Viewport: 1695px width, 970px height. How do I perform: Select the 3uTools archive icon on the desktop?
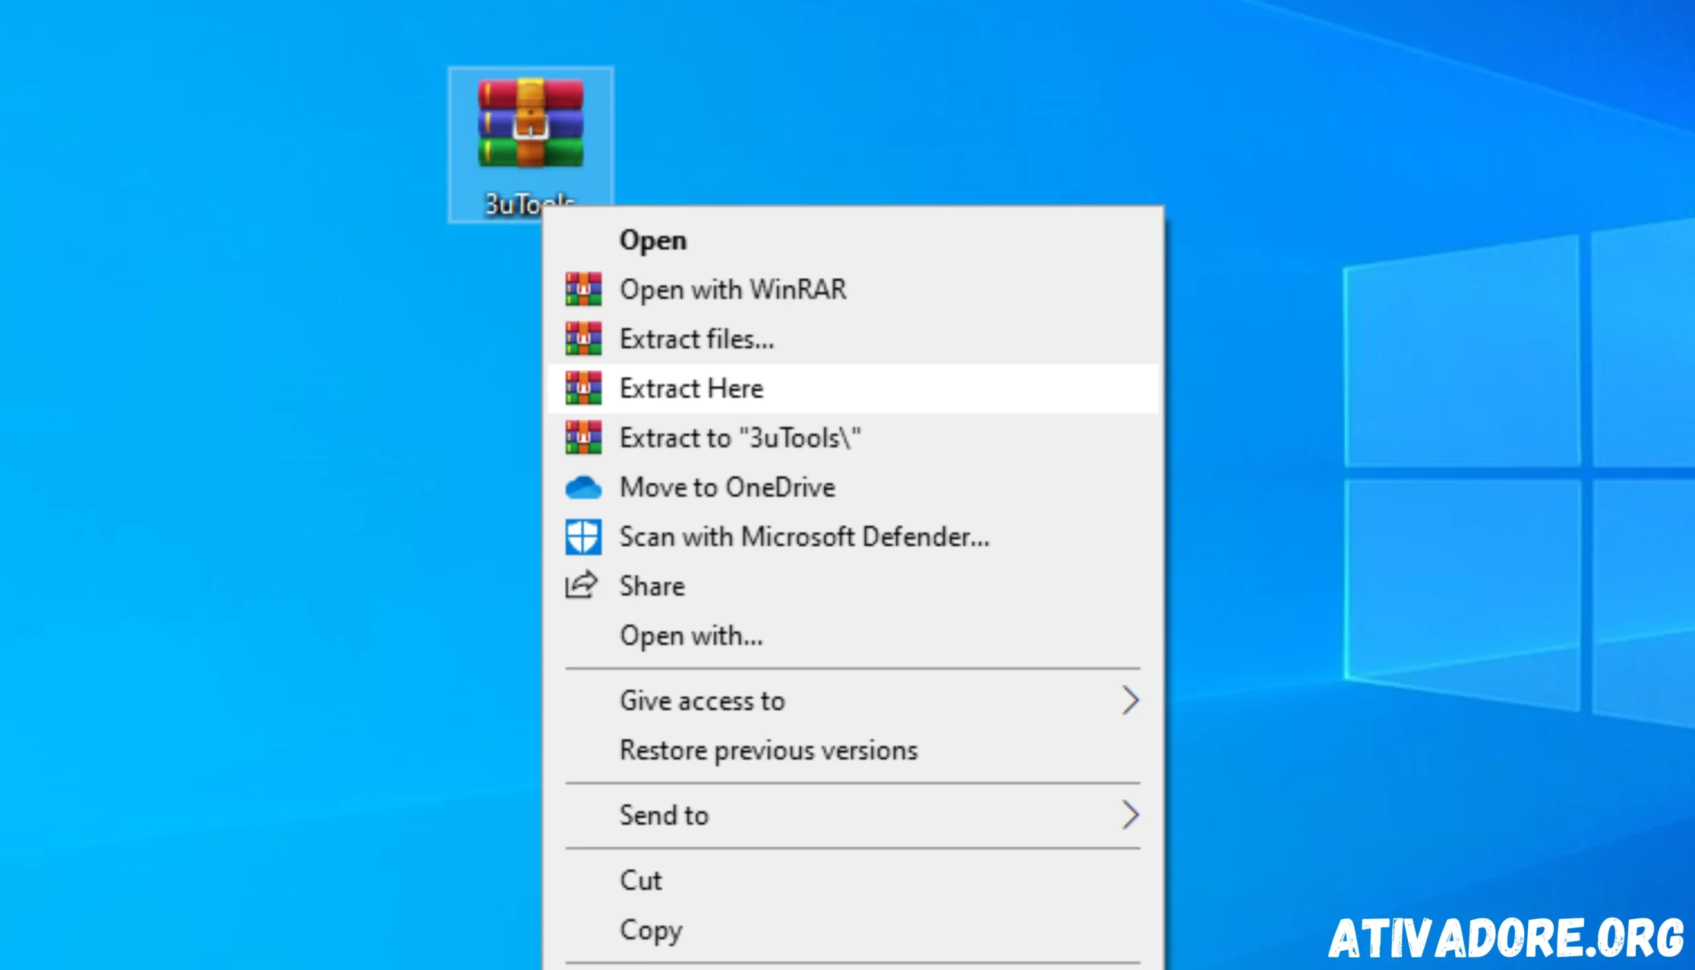point(531,123)
